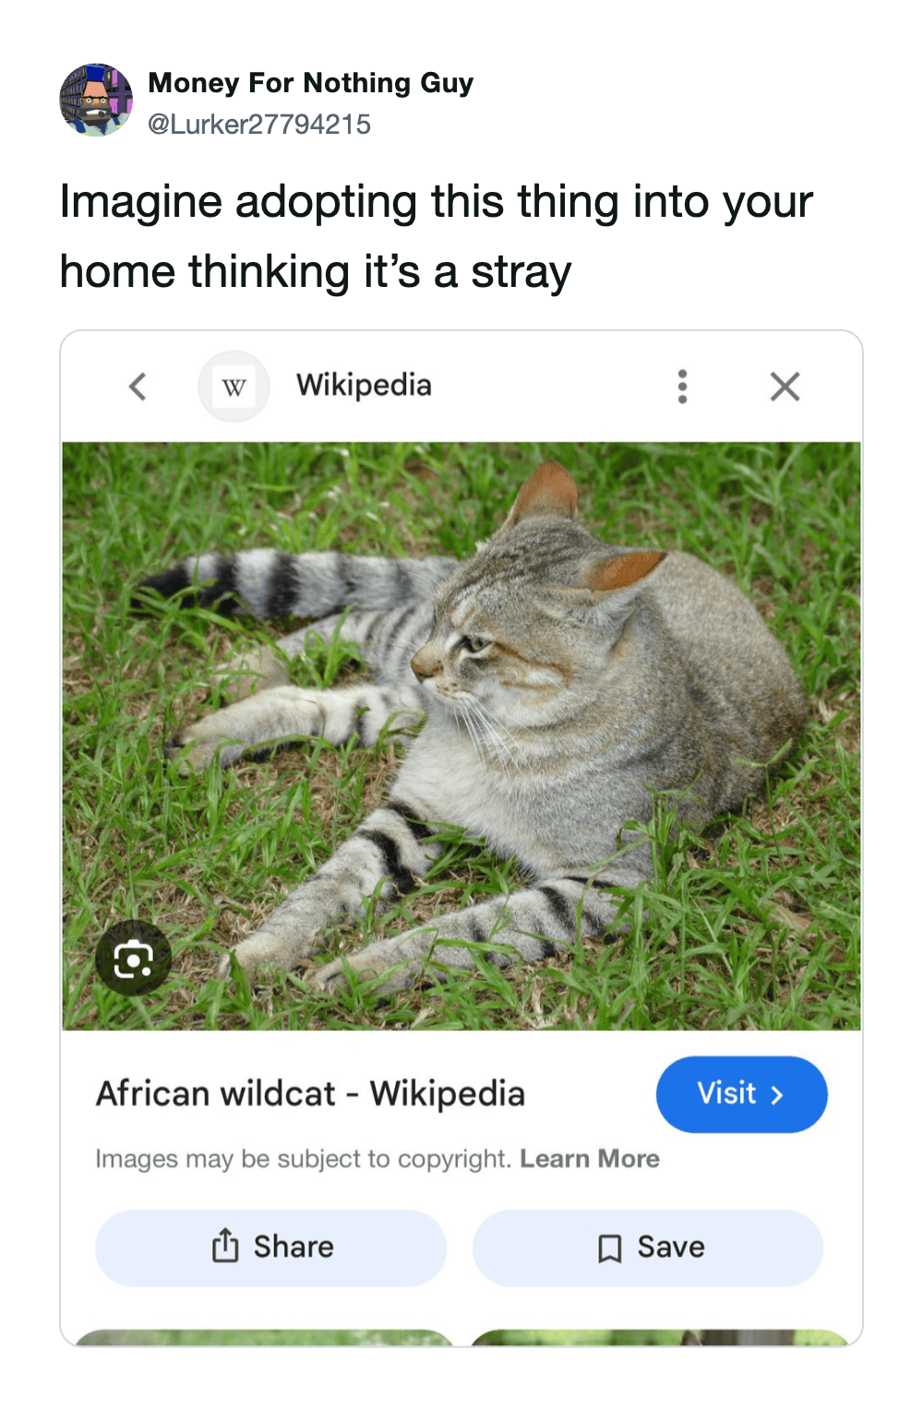
Task: Click the Share button
Action: (x=270, y=1247)
